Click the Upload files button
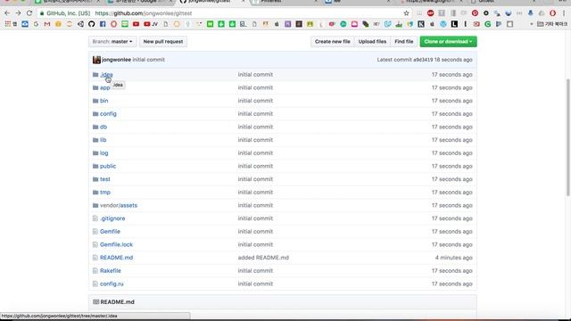Viewport: 571px width, 321px height. tap(372, 42)
